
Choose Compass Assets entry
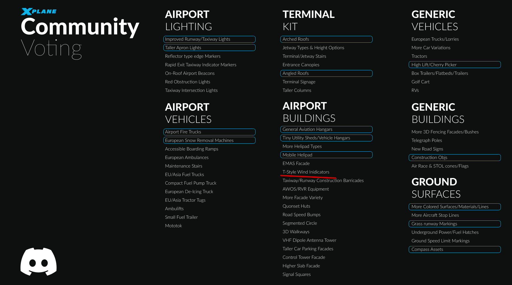point(455,249)
